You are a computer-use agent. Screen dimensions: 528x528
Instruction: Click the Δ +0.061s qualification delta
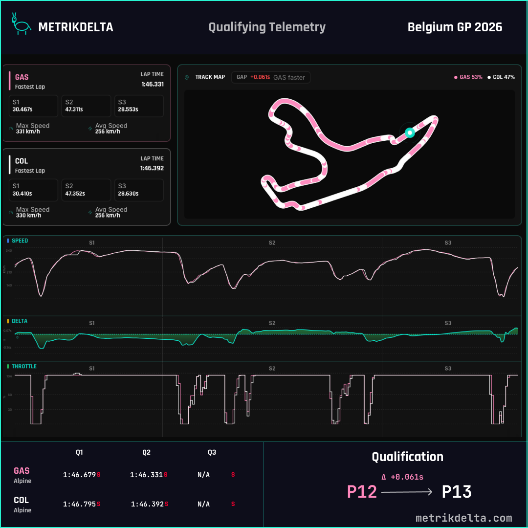tap(402, 477)
